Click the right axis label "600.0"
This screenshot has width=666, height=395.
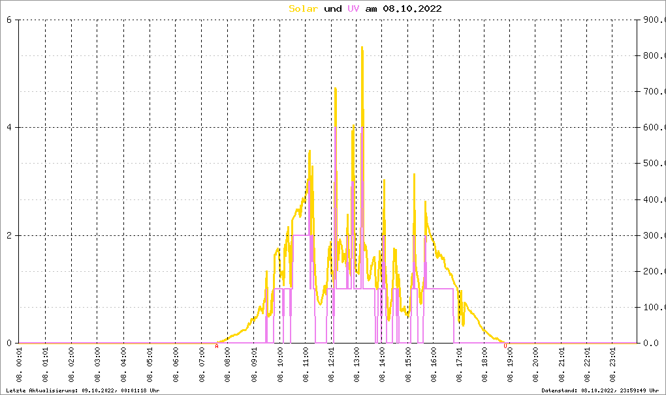(x=653, y=128)
